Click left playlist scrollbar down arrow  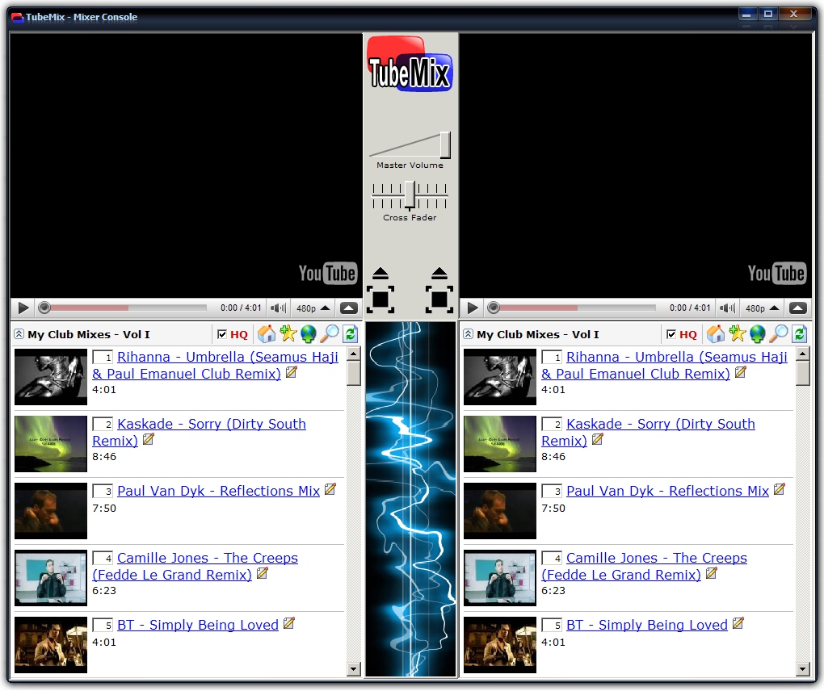point(354,669)
